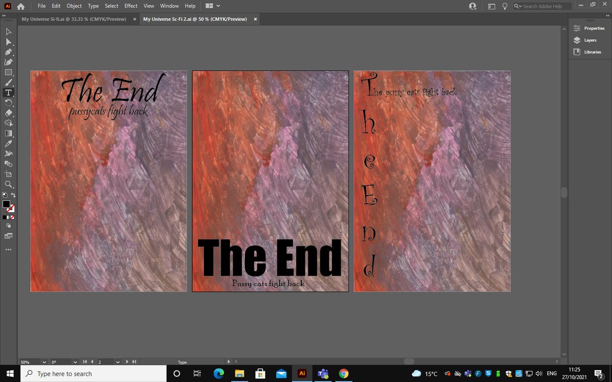Click the black Fill color swatch

click(6, 204)
